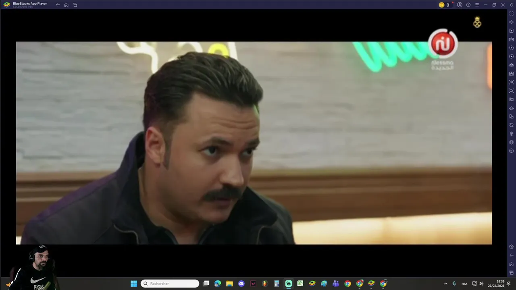The height and width of the screenshot is (290, 516).
Task: Open the BlueStacks hamburger menu
Action: (477, 5)
